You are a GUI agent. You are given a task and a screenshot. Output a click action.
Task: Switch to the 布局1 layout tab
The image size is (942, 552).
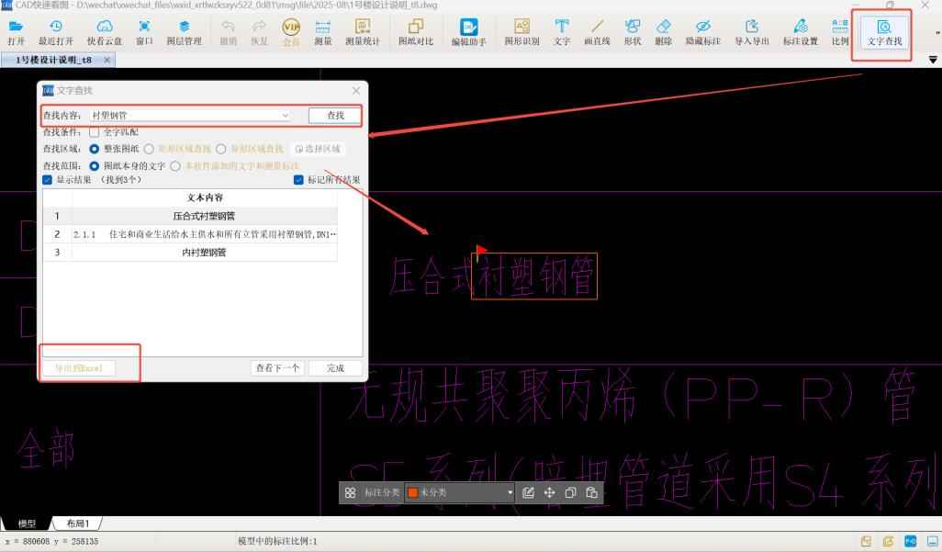point(78,523)
